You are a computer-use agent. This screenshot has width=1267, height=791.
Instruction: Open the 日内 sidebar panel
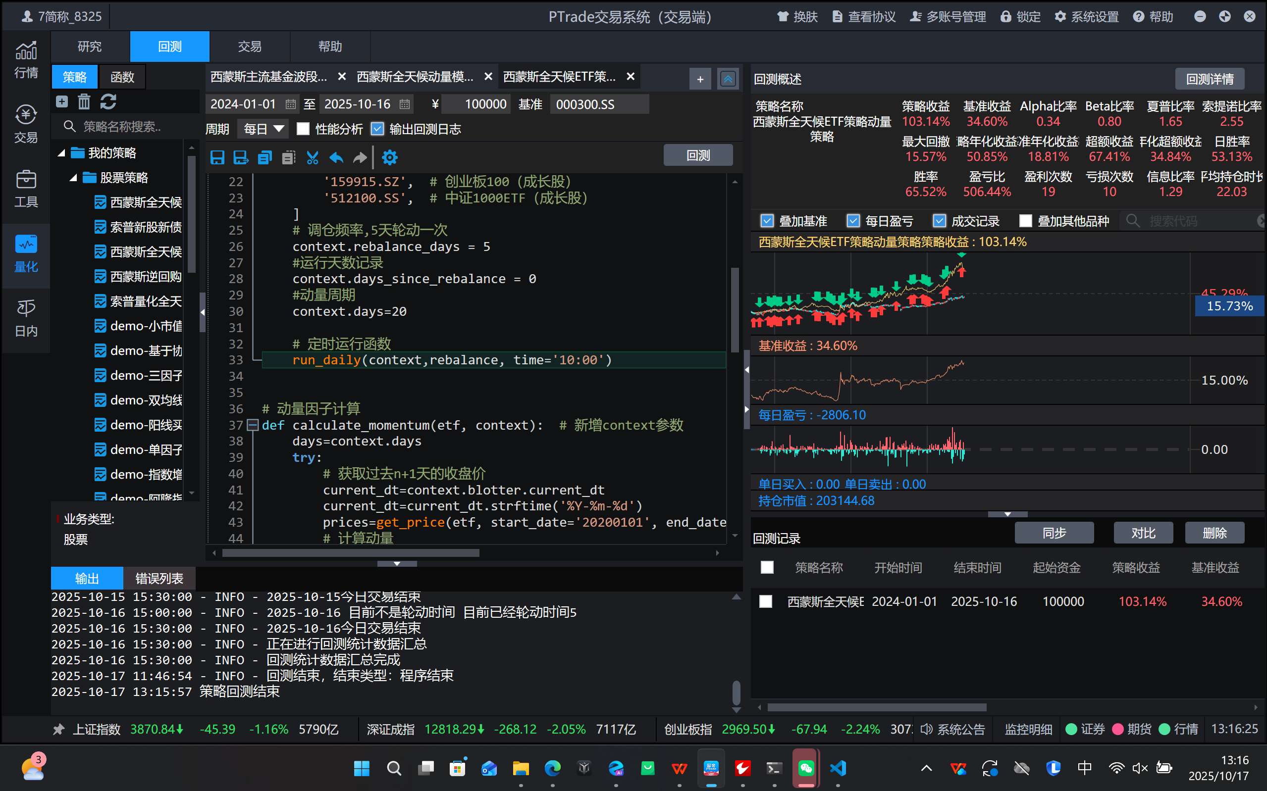click(x=26, y=318)
